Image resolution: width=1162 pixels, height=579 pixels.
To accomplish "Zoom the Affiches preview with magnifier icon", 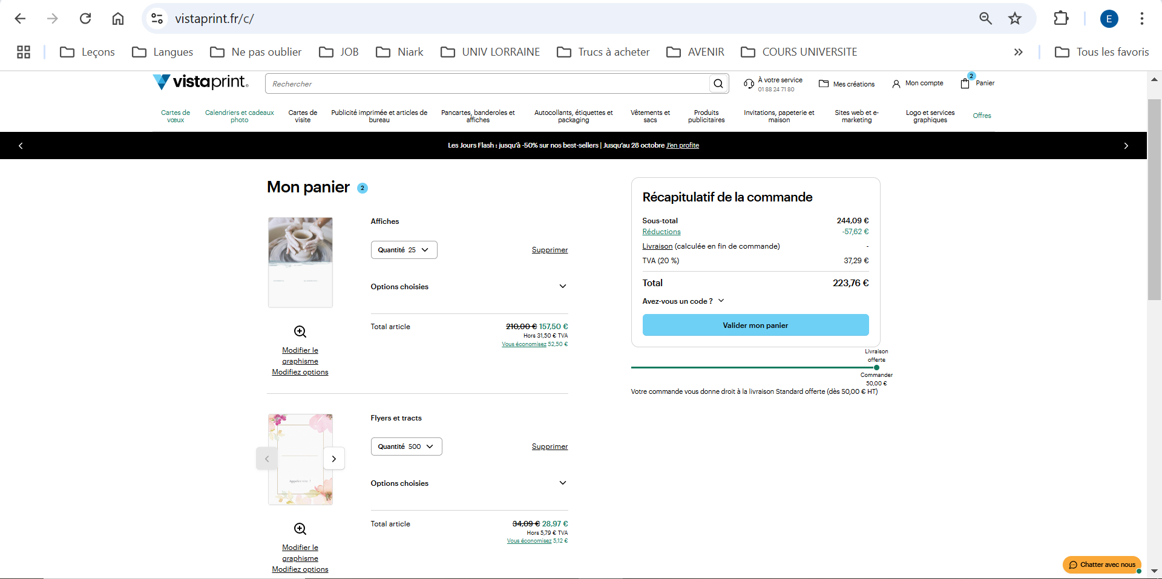I will 300,332.
